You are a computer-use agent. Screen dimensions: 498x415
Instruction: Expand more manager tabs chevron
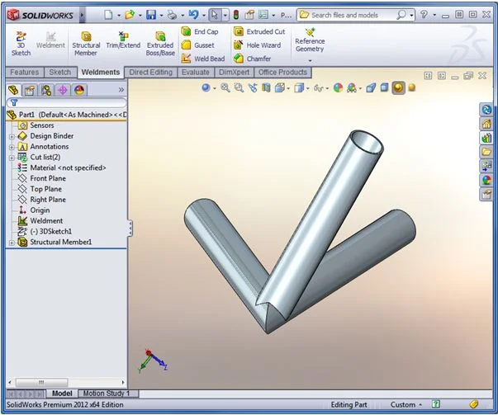click(x=121, y=90)
